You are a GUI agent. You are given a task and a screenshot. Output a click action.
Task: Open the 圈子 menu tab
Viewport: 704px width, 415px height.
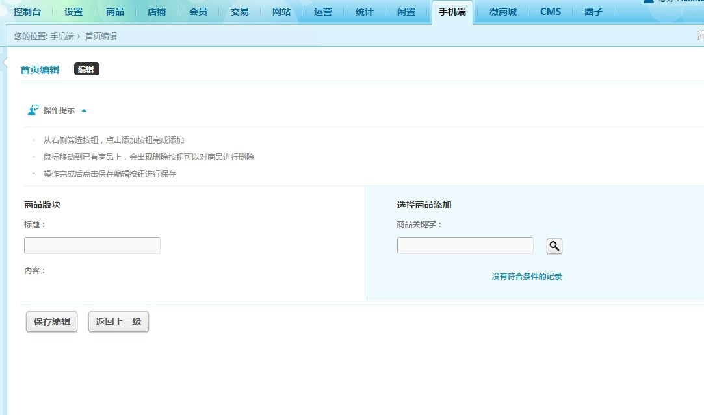593,12
